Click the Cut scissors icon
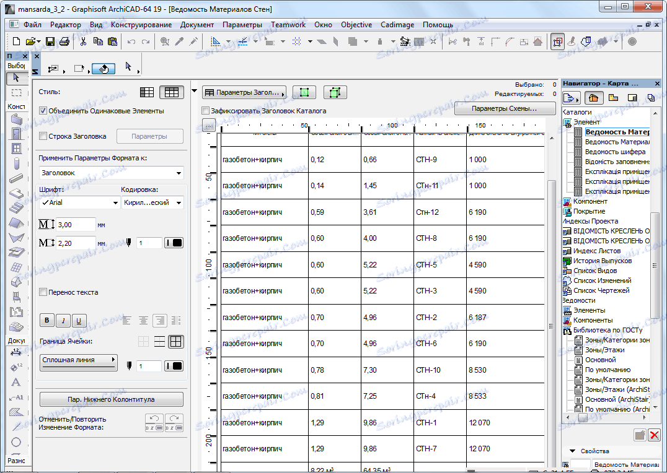This screenshot has height=473, width=667. pos(83,41)
